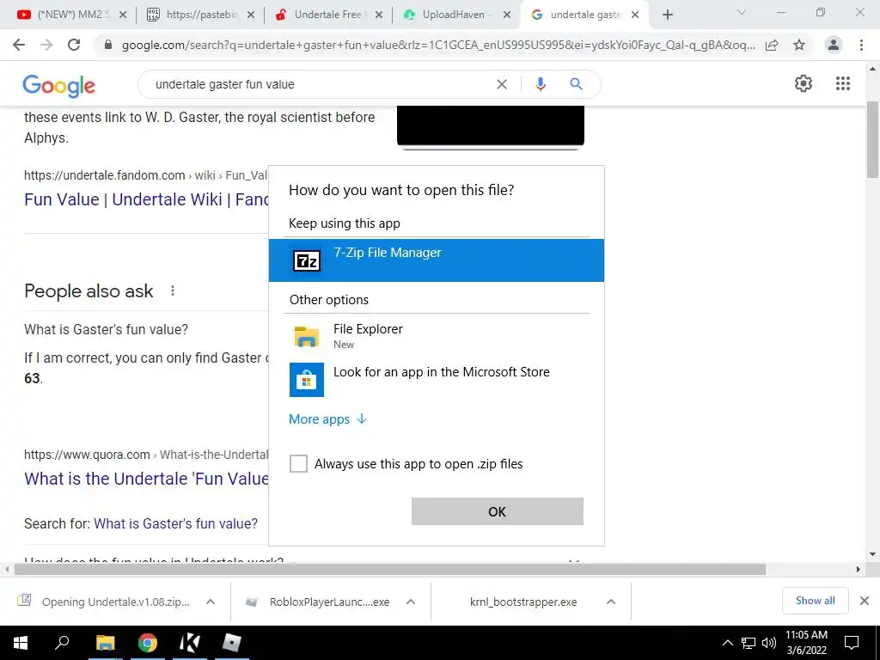
Task: Open network status tray icon
Action: 749,643
